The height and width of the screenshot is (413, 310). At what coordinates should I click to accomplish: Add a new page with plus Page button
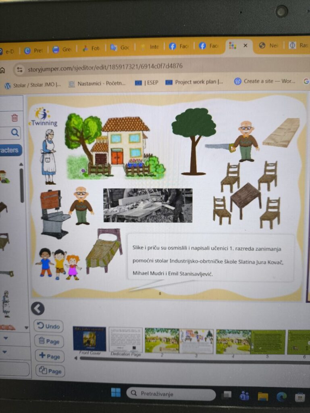pyautogui.click(x=49, y=356)
